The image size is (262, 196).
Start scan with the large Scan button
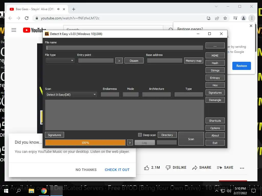[191, 139]
